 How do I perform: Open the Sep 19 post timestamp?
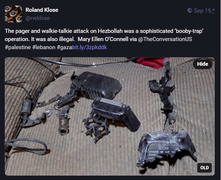point(202,11)
